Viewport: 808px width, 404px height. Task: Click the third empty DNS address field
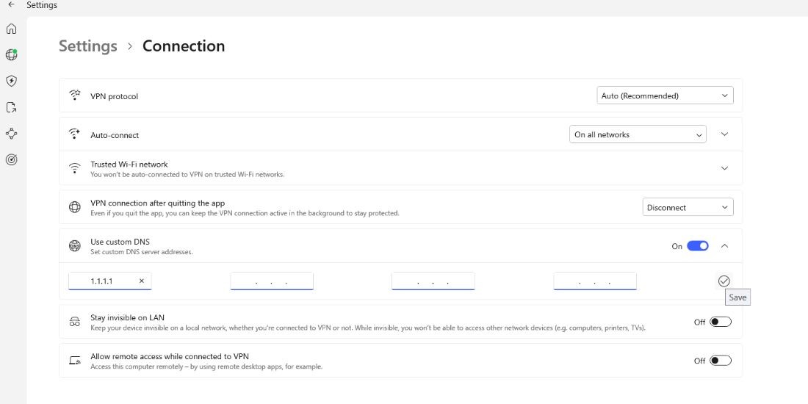pos(433,281)
